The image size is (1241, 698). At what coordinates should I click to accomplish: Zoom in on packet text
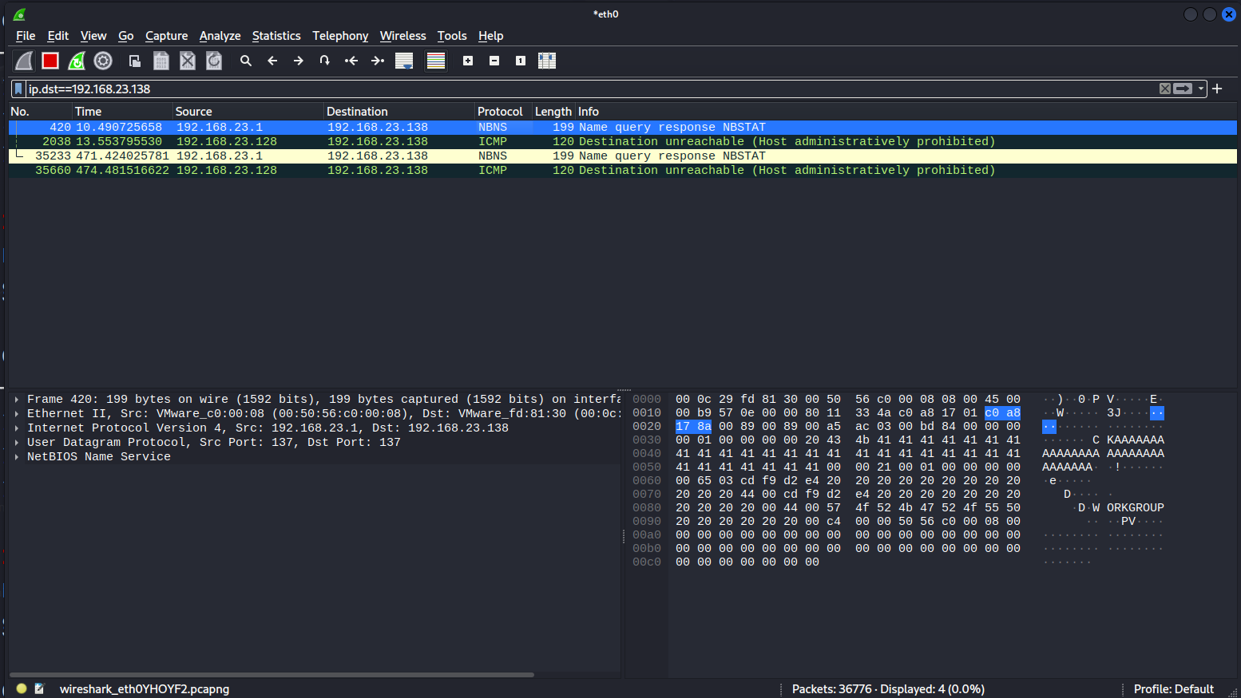tap(468, 61)
